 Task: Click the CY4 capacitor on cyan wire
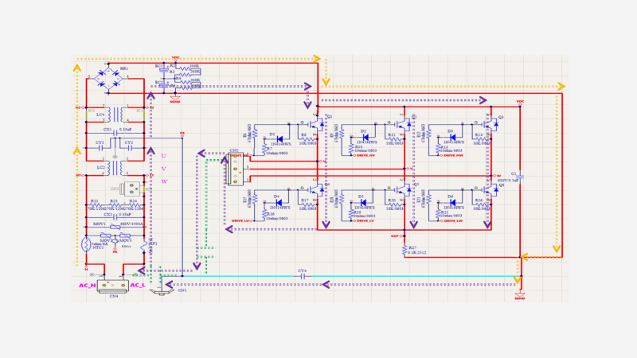303,277
